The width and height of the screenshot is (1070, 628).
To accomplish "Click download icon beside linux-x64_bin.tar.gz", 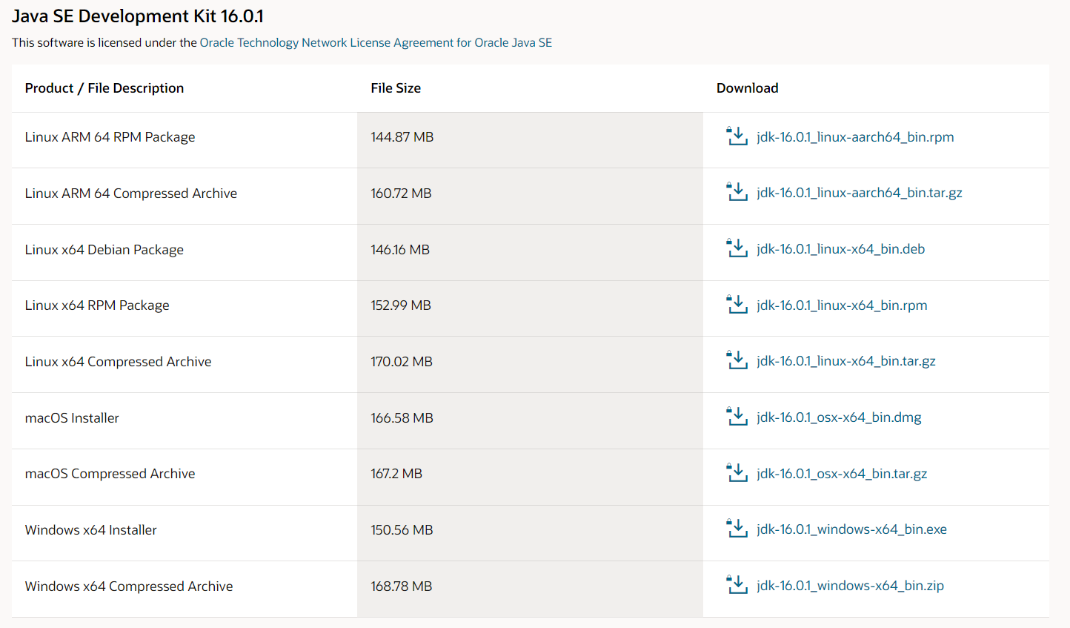I will (737, 360).
